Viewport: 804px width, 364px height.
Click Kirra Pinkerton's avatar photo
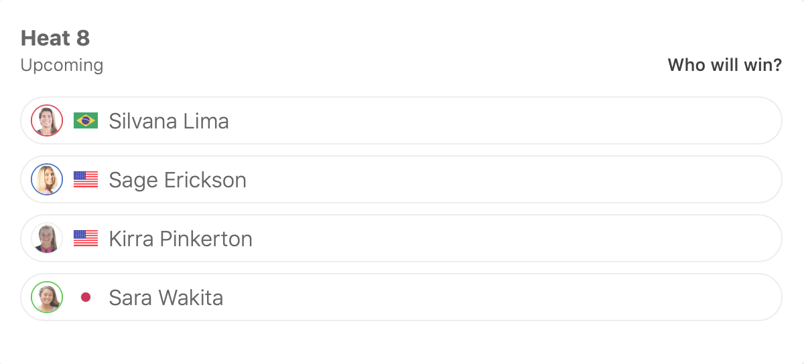coord(47,238)
